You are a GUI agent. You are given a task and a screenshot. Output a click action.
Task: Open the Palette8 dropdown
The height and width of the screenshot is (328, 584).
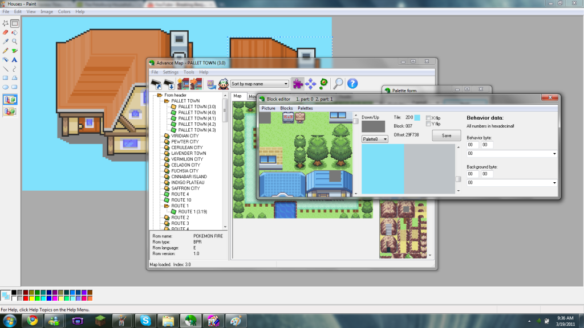(375, 138)
